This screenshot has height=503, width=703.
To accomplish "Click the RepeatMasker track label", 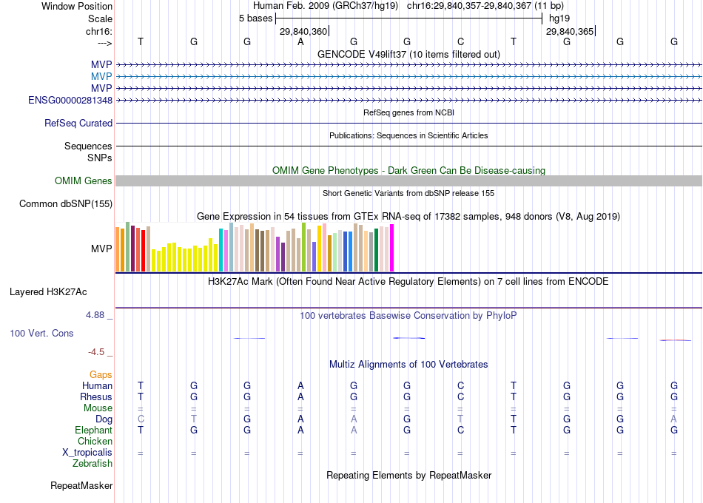I will (81, 485).
